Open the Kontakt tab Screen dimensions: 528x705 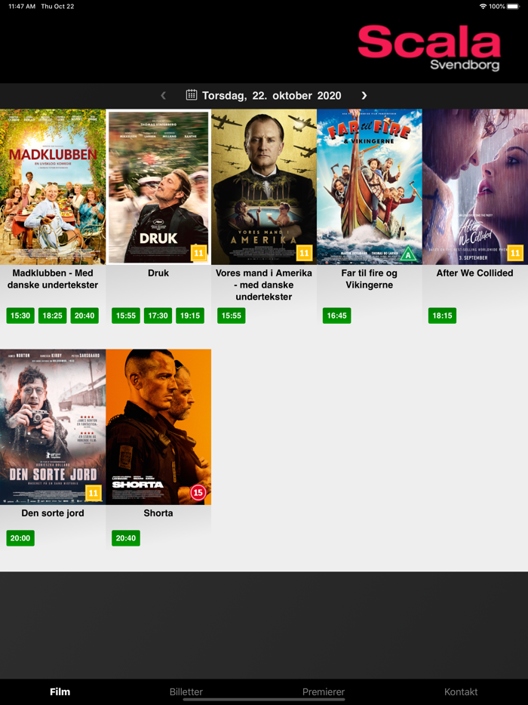tap(461, 691)
